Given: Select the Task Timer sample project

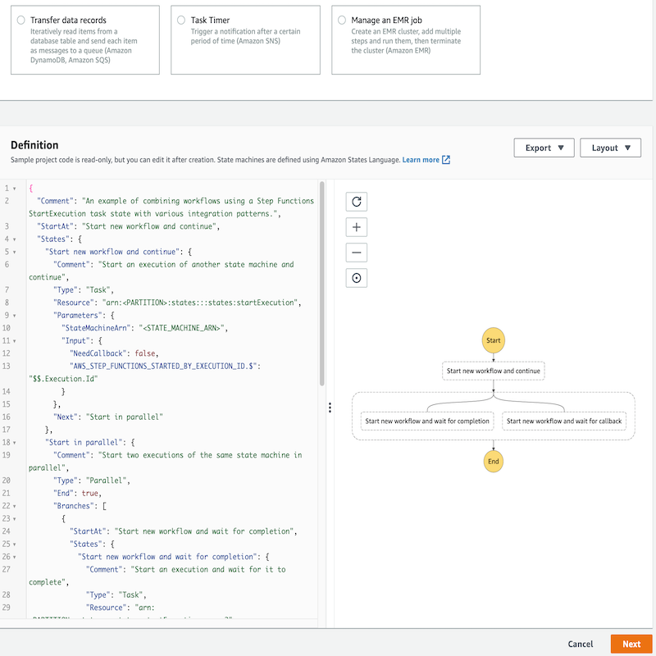Looking at the screenshot, I should 181,20.
